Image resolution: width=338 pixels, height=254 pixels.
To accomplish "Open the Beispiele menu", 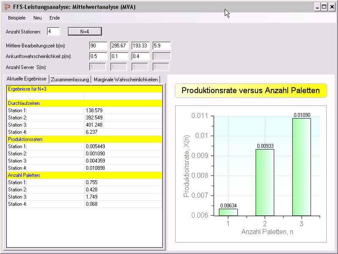I will coord(17,18).
